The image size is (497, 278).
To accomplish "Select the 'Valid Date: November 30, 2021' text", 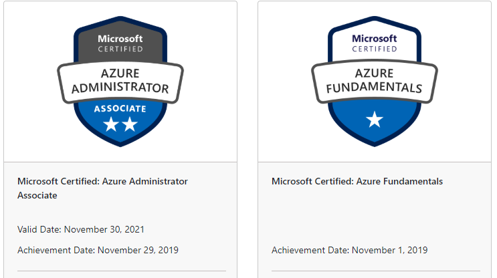I will pos(81,229).
